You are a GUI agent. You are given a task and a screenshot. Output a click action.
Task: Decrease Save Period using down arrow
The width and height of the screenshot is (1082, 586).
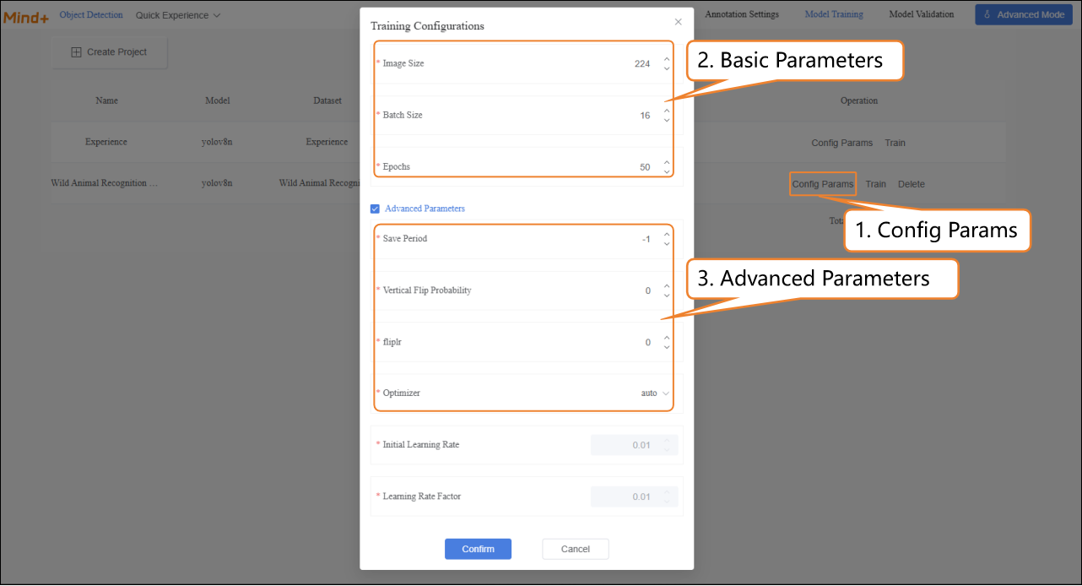pyautogui.click(x=667, y=244)
